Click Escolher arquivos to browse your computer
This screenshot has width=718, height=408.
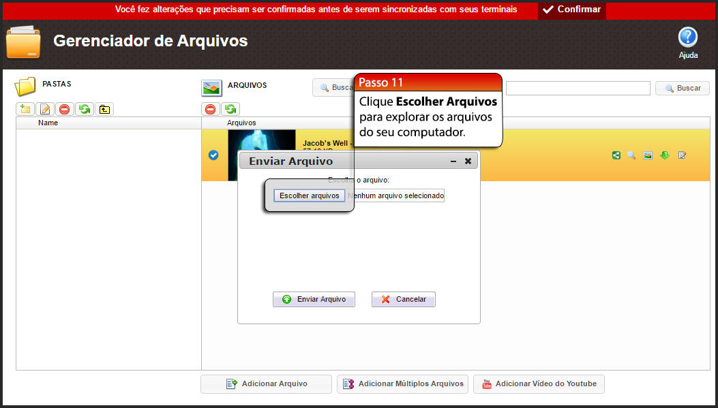[x=309, y=195]
